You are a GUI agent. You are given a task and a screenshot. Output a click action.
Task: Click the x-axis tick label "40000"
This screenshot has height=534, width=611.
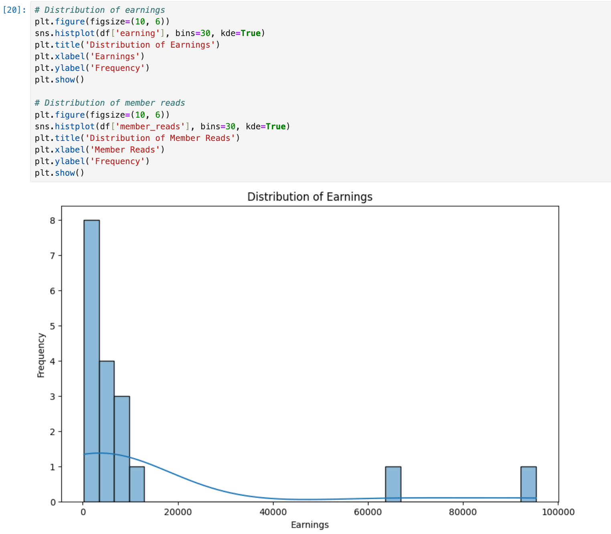[x=273, y=512]
